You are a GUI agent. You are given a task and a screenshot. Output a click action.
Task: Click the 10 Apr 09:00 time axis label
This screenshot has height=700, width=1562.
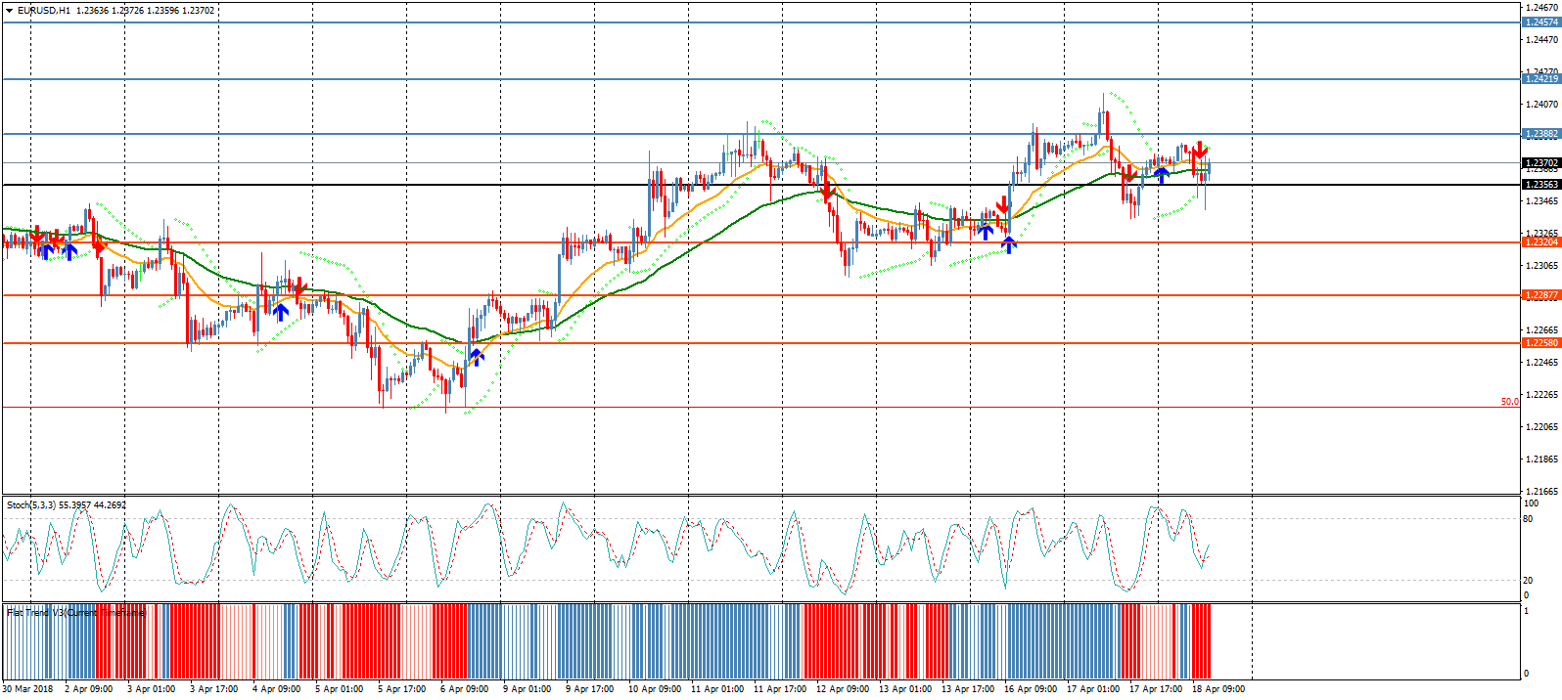click(654, 689)
